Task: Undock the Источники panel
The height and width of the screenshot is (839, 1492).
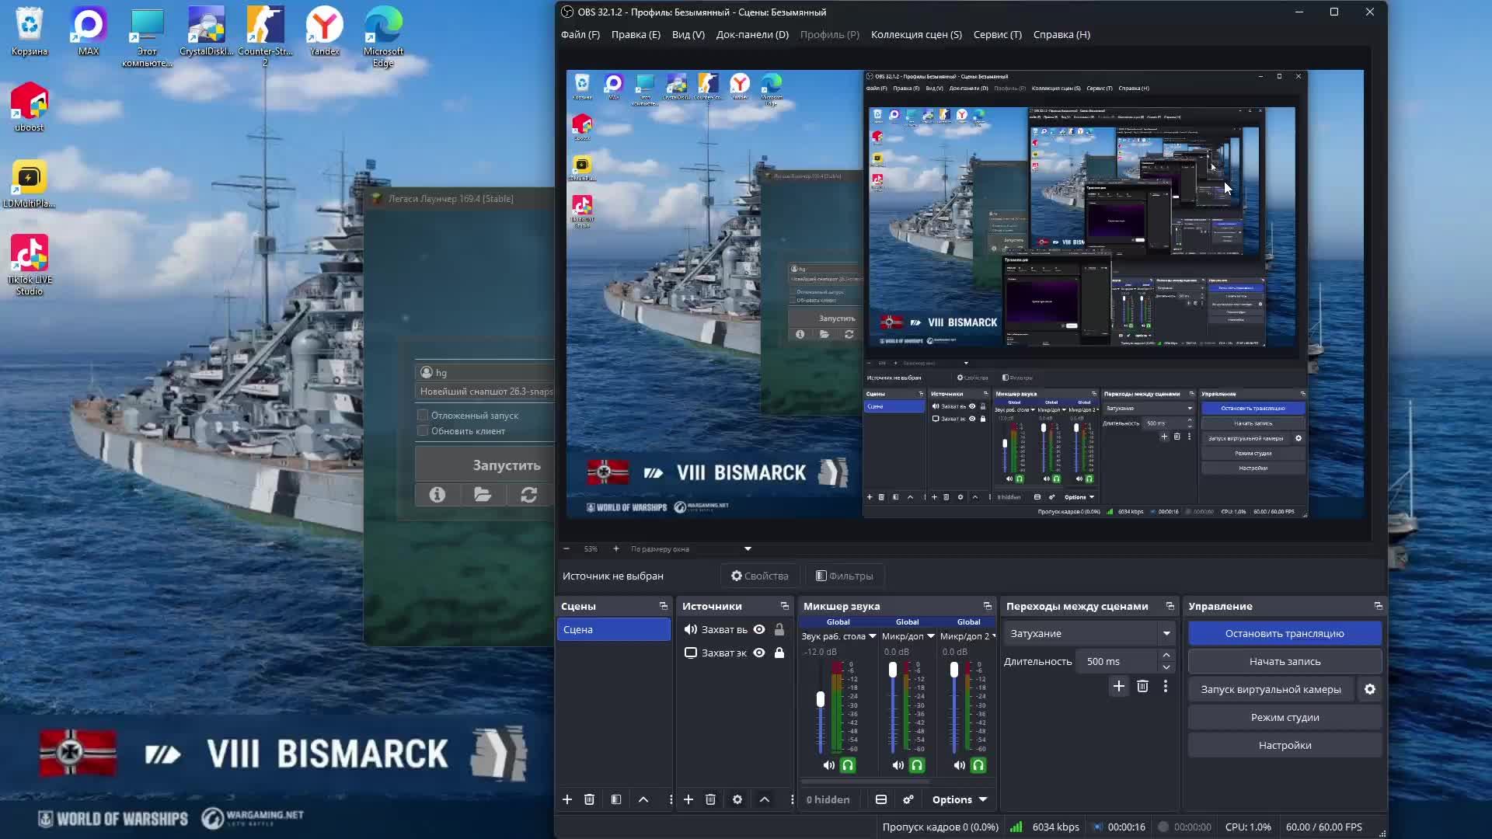Action: click(x=785, y=606)
